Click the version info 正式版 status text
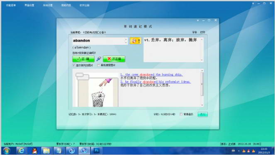The height and width of the screenshot is (155, 275). (x=241, y=144)
